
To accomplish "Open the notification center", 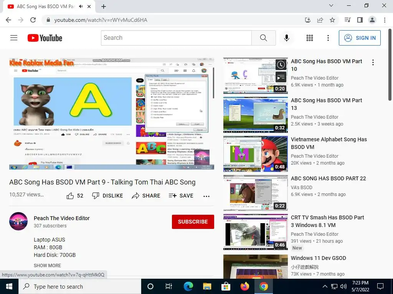I will point(380,286).
